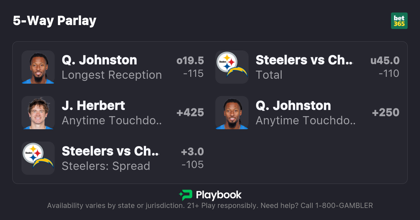Click the Playbook logo icon
Viewport: 420px width, 220px height.
click(185, 195)
